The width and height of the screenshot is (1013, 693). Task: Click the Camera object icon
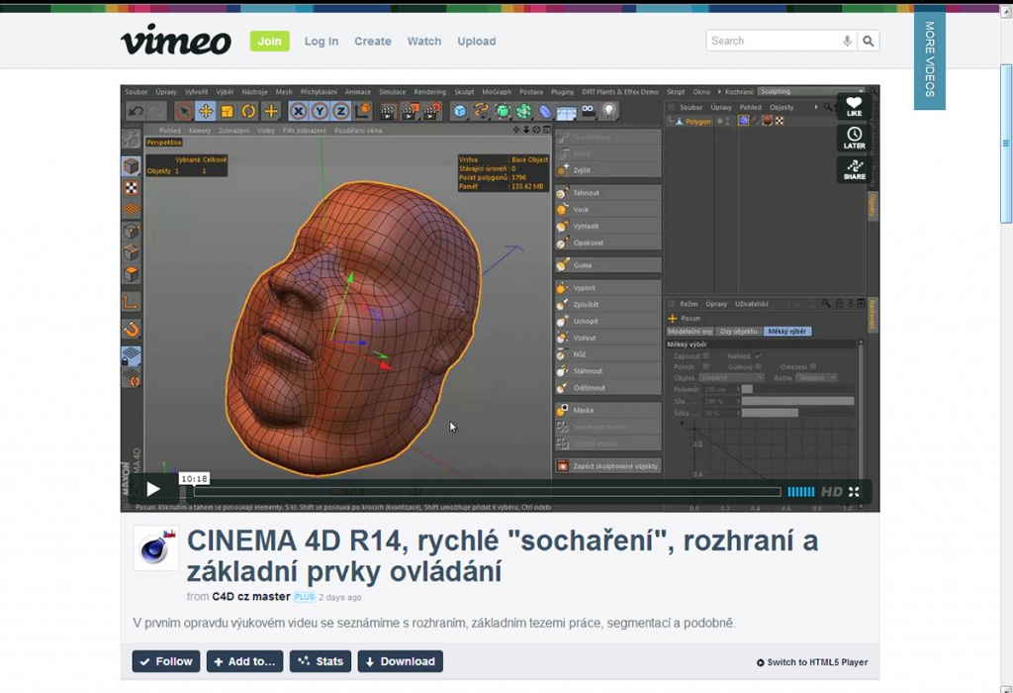(x=588, y=111)
